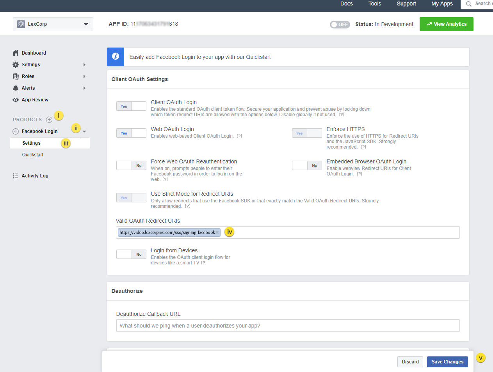This screenshot has width=493, height=372.
Task: Add a product with the plus icon
Action: coord(49,120)
